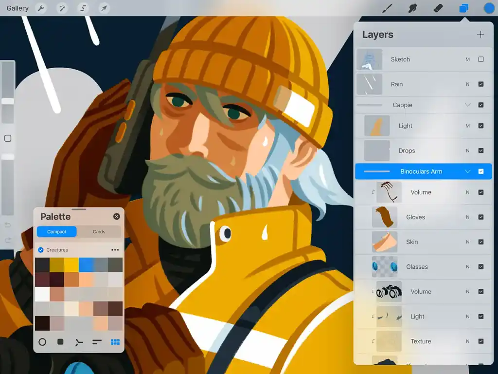Viewport: 498px width, 374px height.
Task: Select the Eraser tool
Action: [x=437, y=8]
